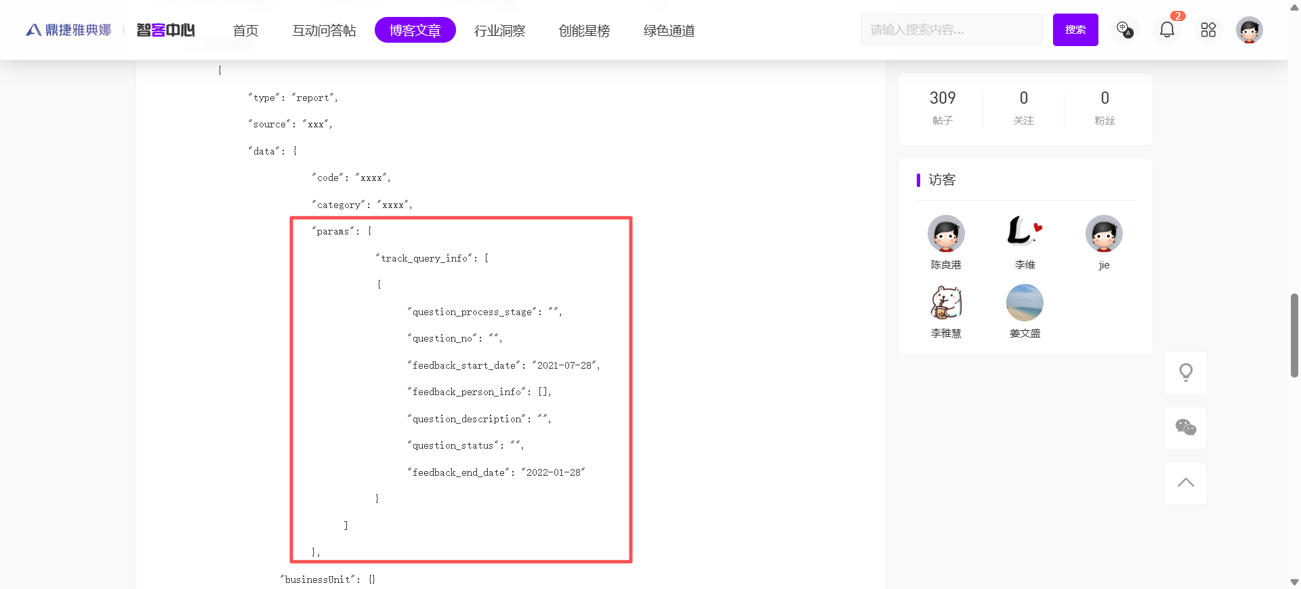This screenshot has width=1301, height=589.
Task: Click the 鼎捷雅典娜 logo
Action: pos(69,30)
